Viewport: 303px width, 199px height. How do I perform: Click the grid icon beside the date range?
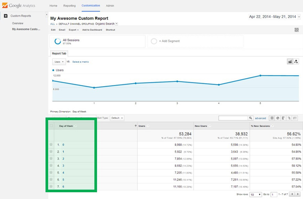297,30
